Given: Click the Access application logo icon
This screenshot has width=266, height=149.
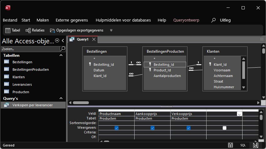Looking at the screenshot, I should pos(8,8).
